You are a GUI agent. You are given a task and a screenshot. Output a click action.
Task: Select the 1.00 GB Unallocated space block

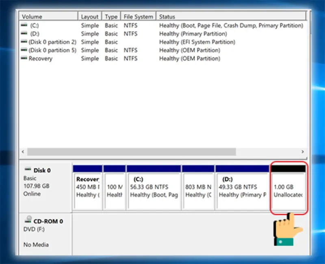[288, 187]
